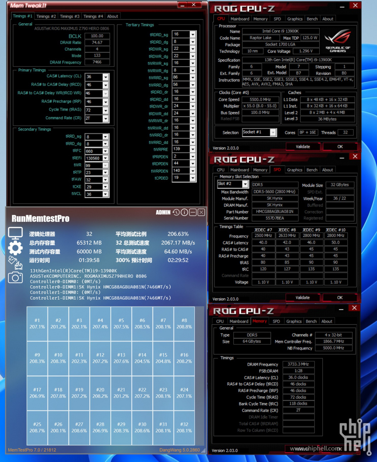
Task: Switch to Timings #2 tab in Mem TweakIt
Action: (46, 16)
